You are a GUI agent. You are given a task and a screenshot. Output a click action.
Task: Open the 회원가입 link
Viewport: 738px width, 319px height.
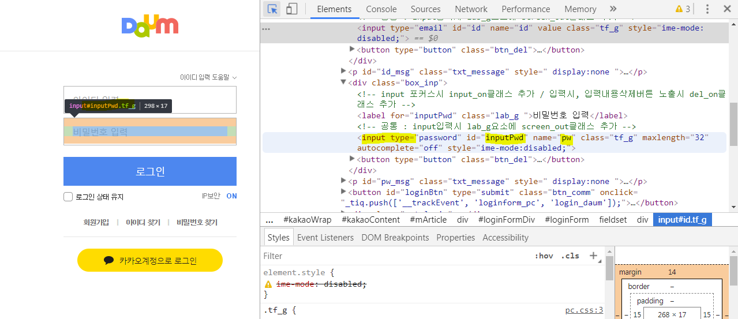coord(96,222)
